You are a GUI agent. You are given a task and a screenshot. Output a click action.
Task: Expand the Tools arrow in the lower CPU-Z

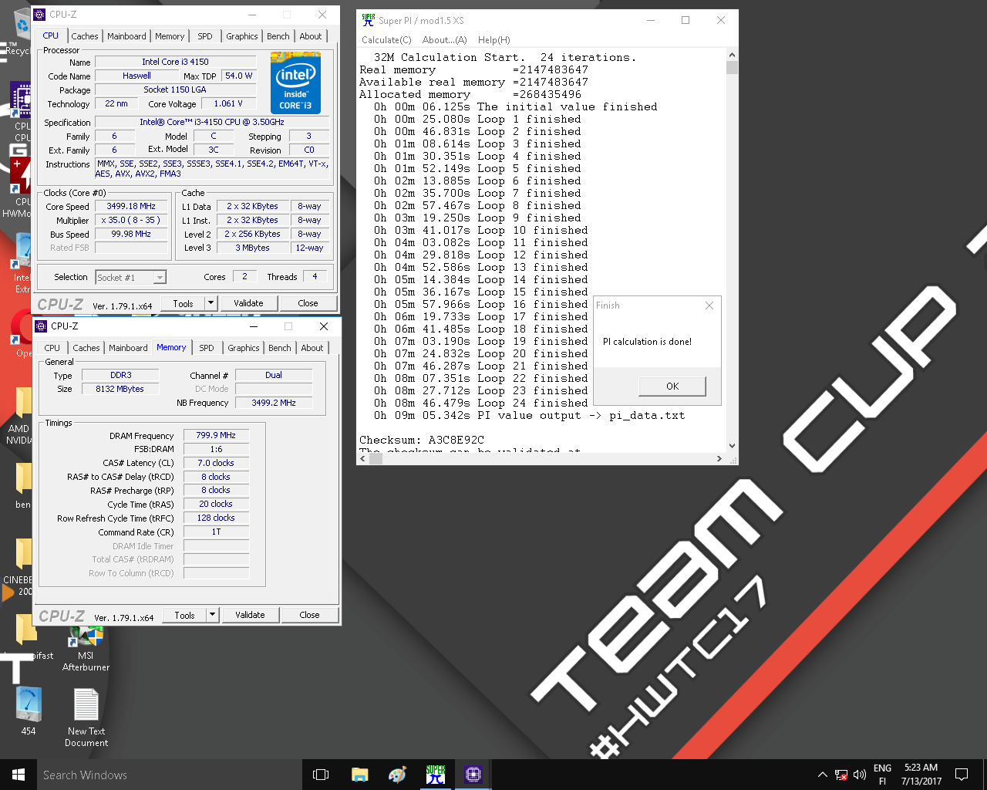(x=213, y=615)
